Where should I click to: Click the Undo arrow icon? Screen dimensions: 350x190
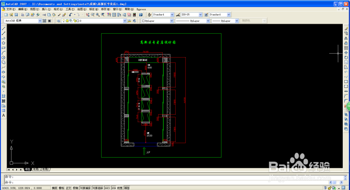click(71, 15)
